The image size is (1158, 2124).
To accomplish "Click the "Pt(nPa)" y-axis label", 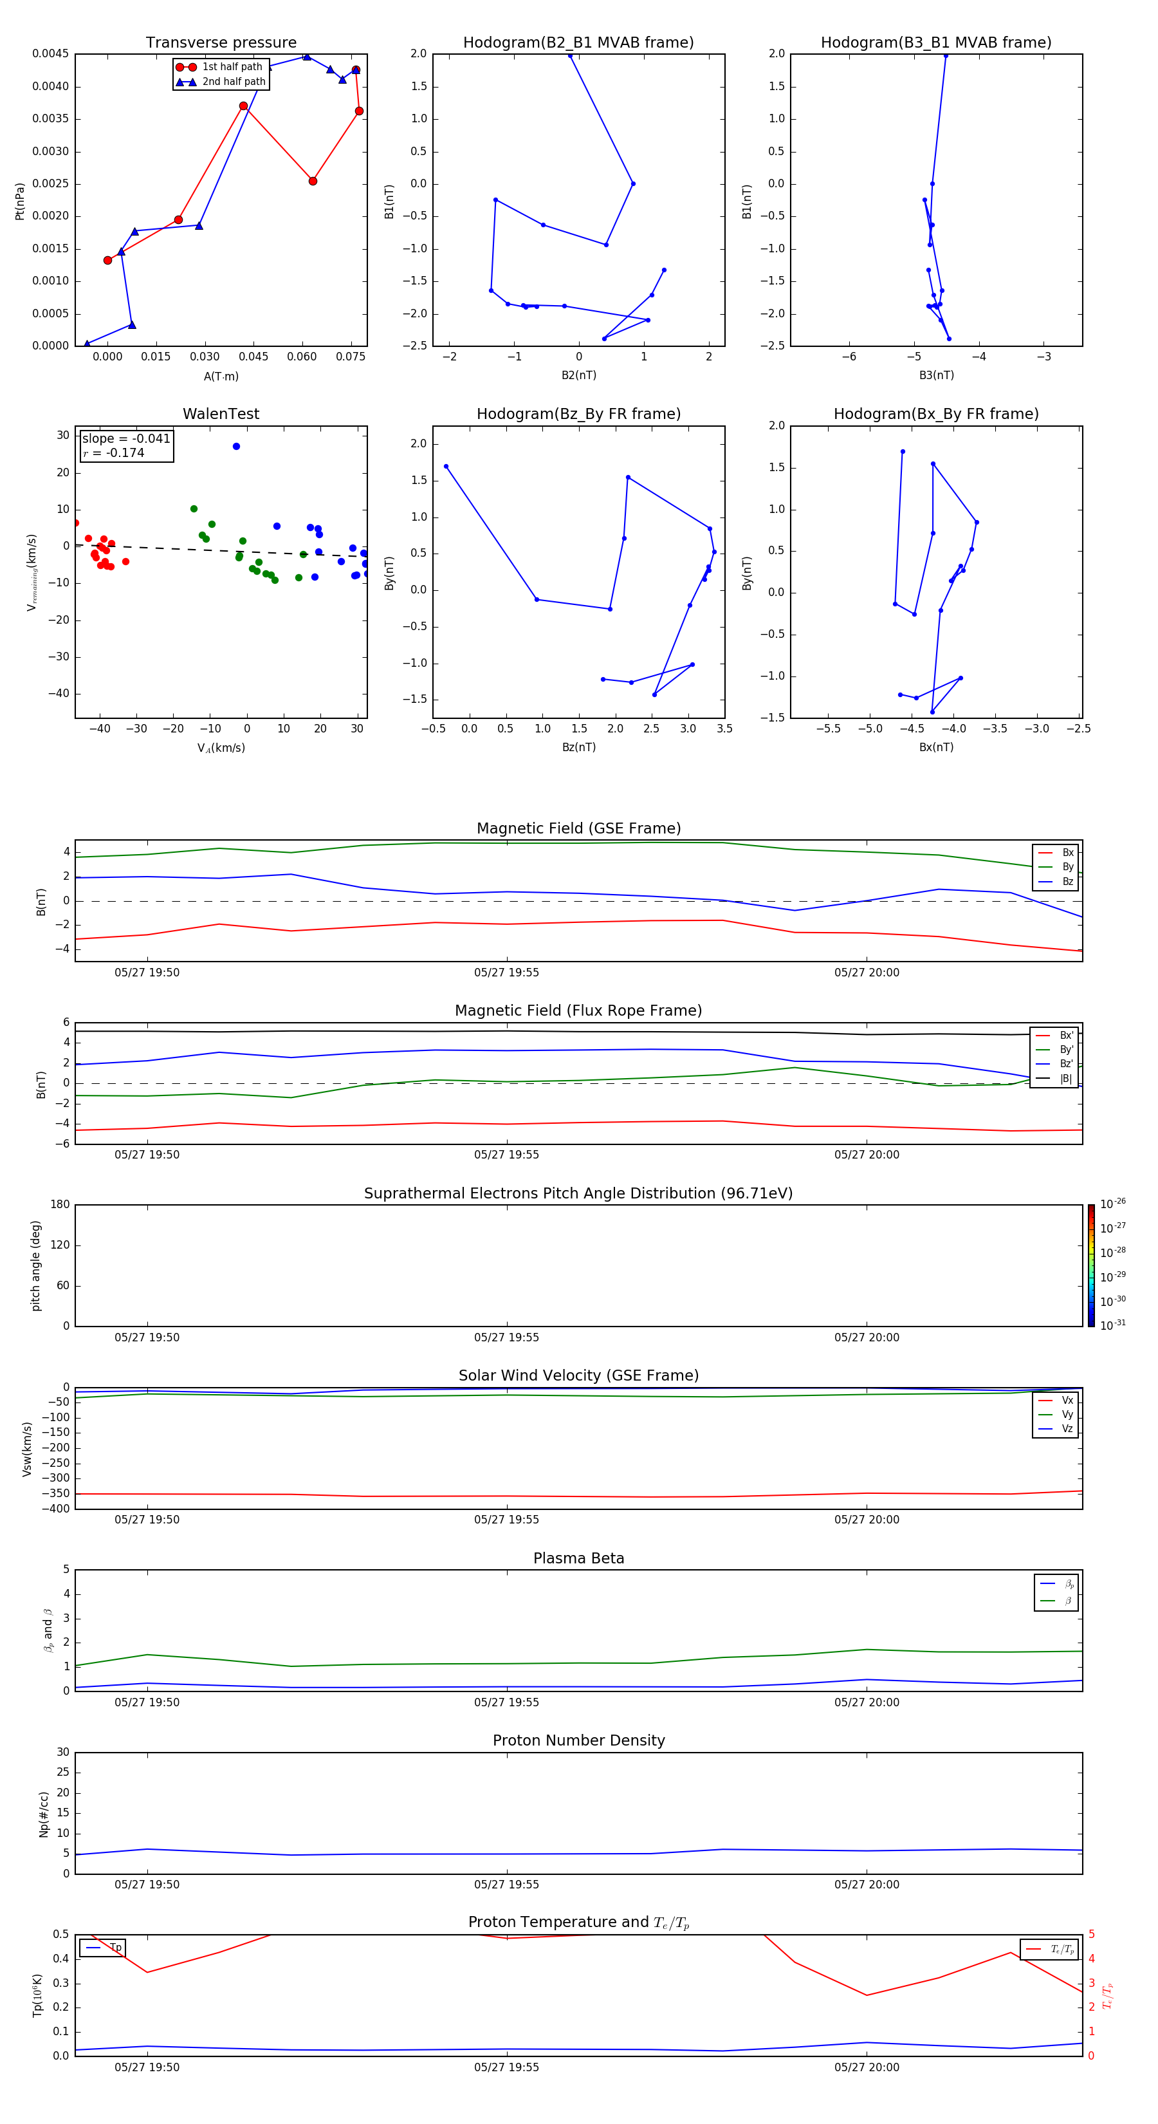I will 20,200.
